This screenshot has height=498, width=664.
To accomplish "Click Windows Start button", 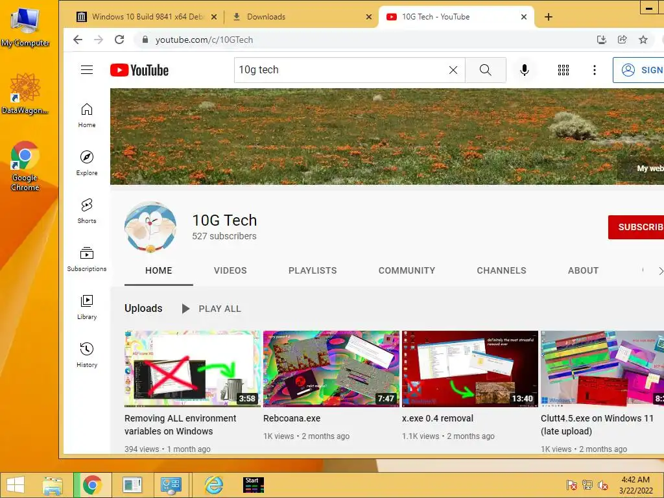I will 16,485.
